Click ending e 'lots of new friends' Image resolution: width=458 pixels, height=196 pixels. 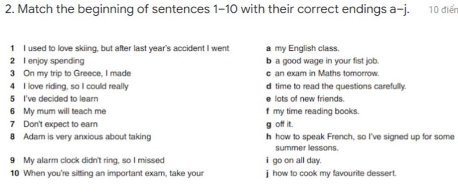[305, 99]
